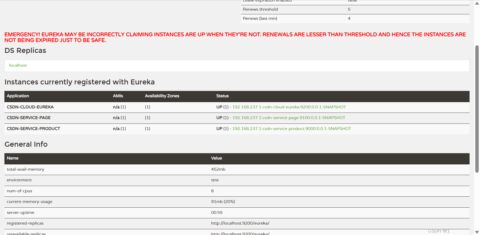Click the scrollbar up arrow
The image size is (480, 235).
(476, 3)
